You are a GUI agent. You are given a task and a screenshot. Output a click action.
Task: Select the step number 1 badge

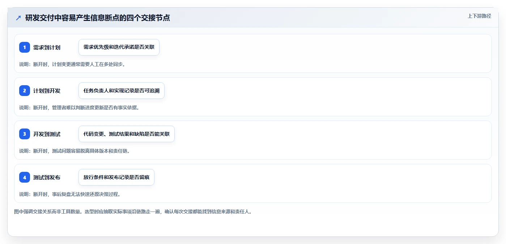[25, 47]
